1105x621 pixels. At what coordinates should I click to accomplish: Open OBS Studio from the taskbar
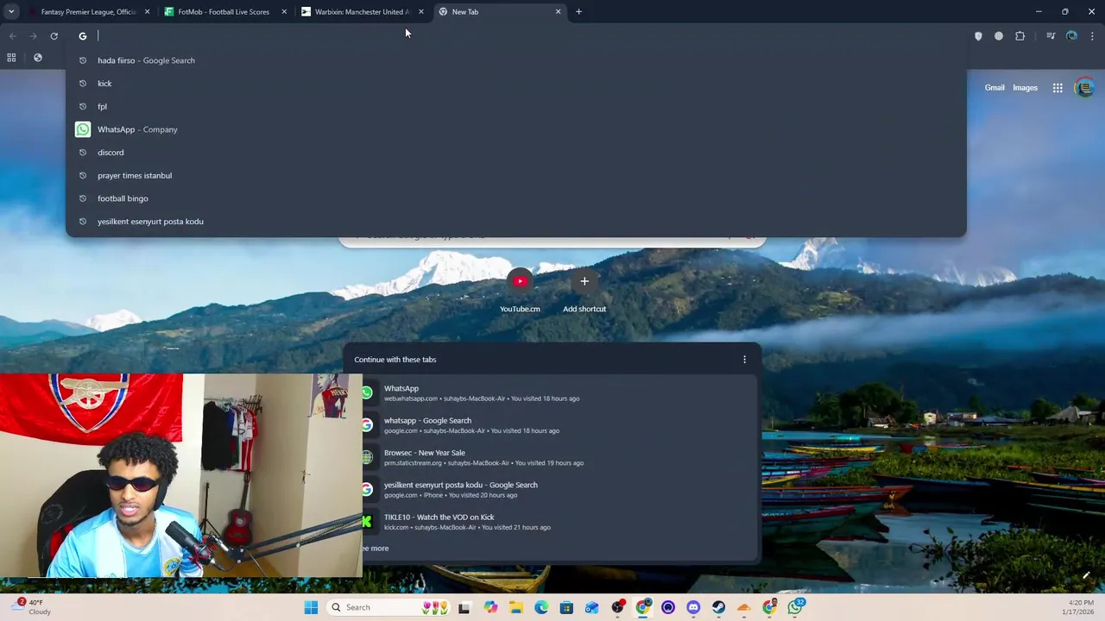(617, 607)
